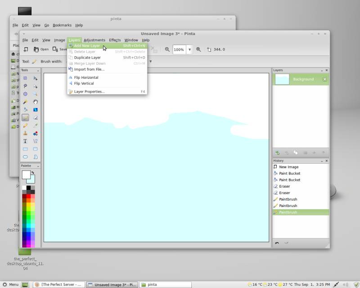360x288 pixels.
Task: Select the Eraser tool in the toolbox
Action: pos(35,117)
